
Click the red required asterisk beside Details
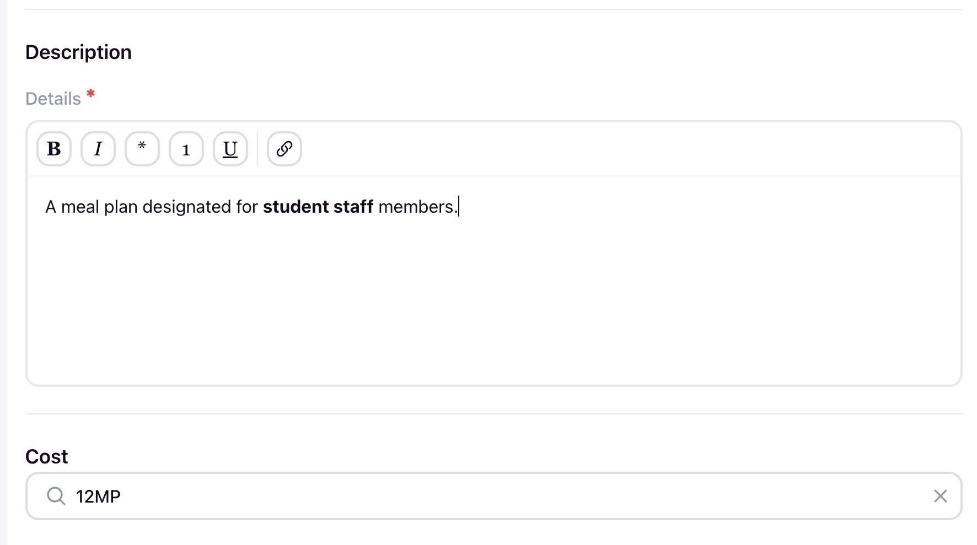point(91,94)
